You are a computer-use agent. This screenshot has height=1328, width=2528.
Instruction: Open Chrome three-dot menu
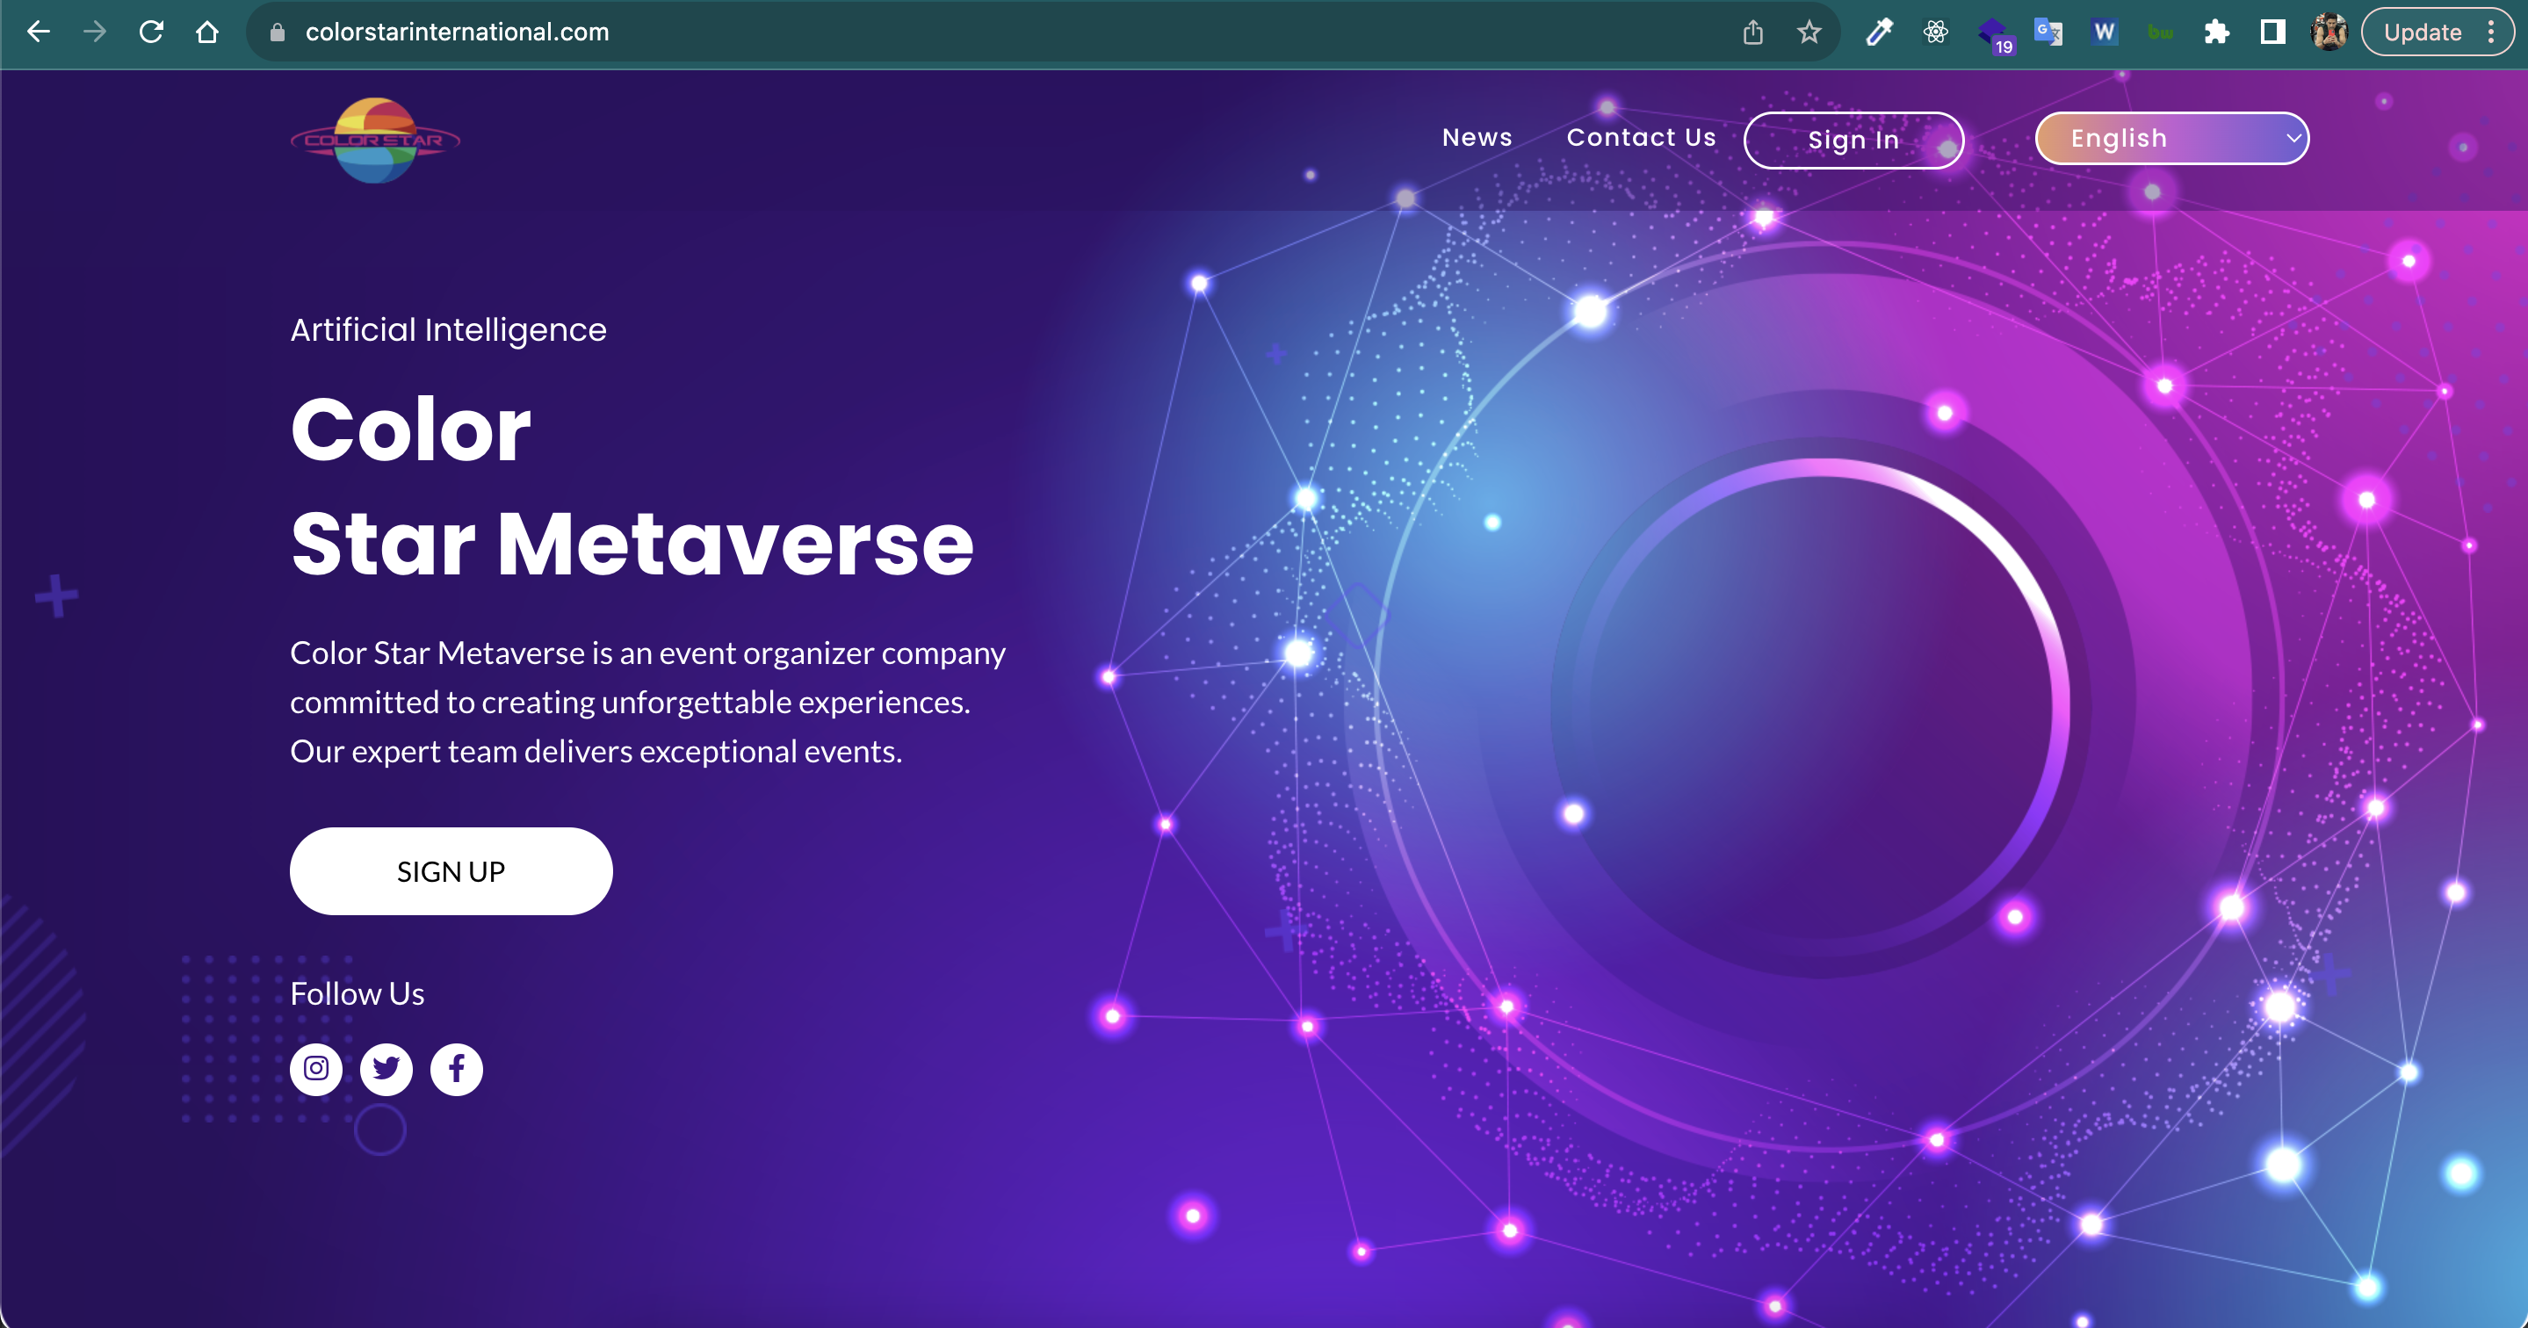pyautogui.click(x=2491, y=32)
